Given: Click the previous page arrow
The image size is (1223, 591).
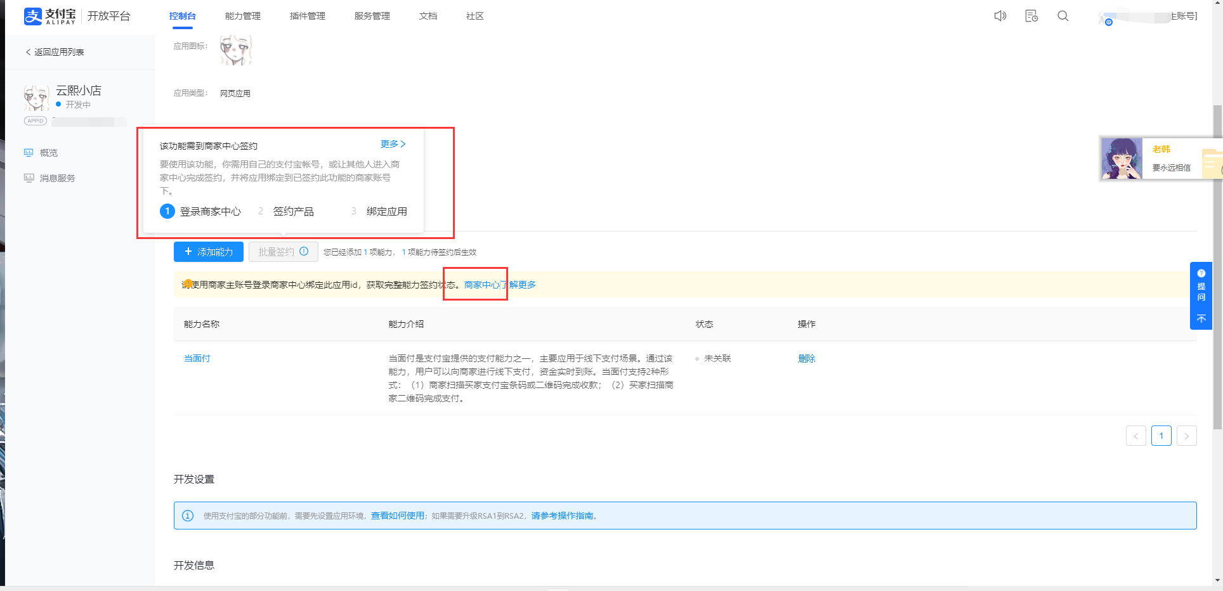Looking at the screenshot, I should click(1136, 436).
